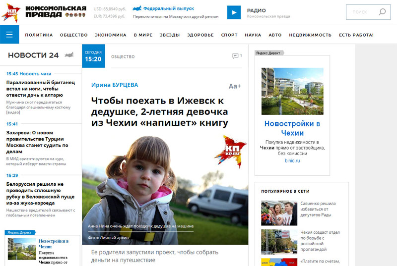397x266 pixels.
Task: Open the Савченко article thumbnail
Action: coord(279,213)
